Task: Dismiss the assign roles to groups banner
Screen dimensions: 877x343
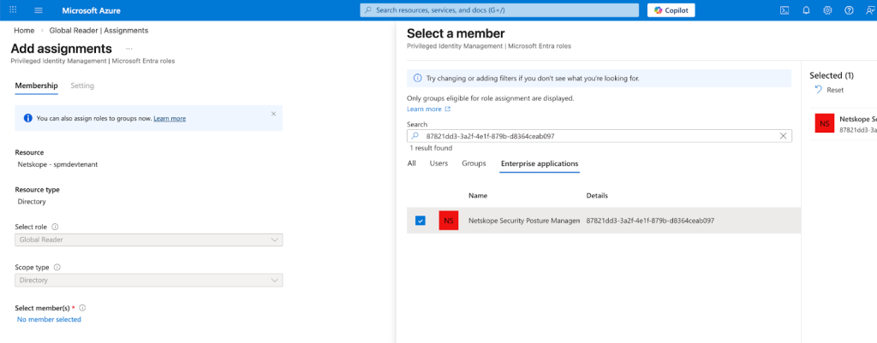Action: tap(273, 114)
